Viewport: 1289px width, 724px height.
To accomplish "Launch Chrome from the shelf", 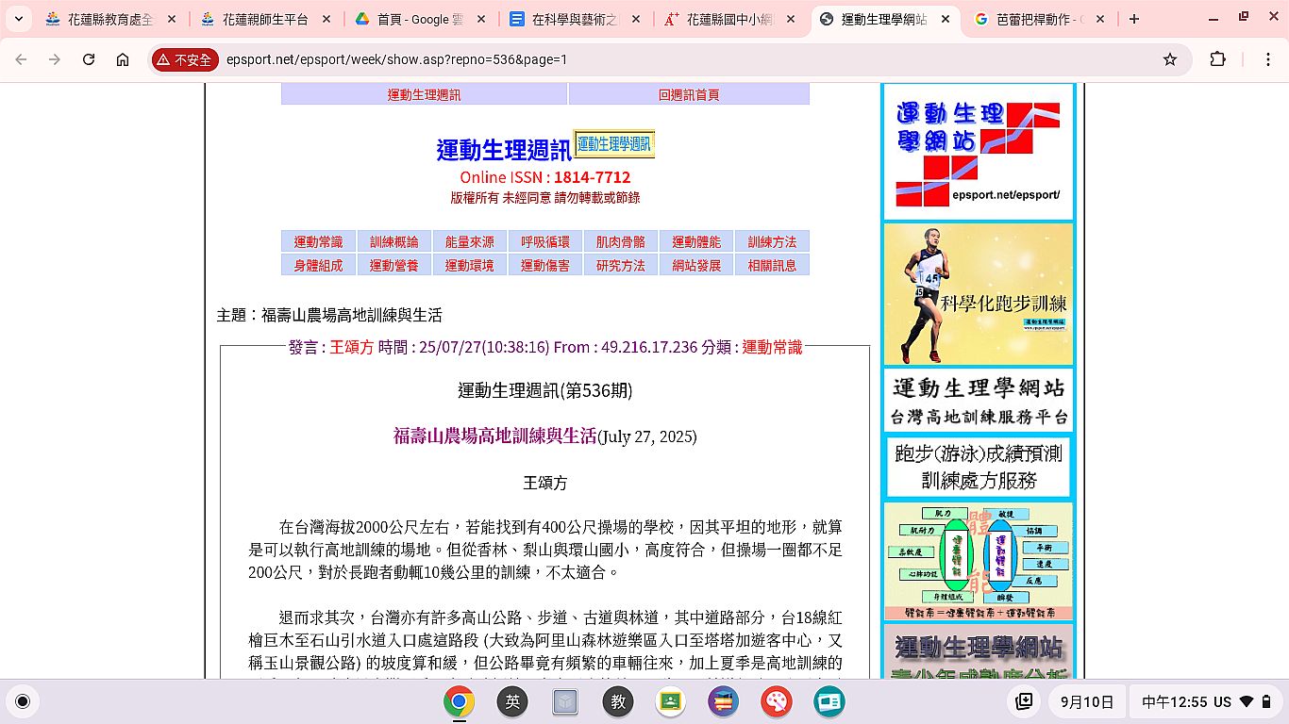I will tap(460, 701).
